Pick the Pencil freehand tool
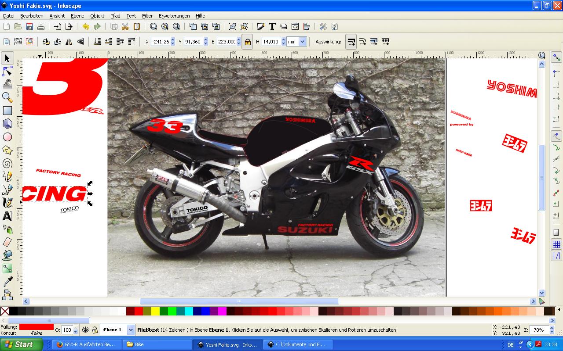 [x=7, y=176]
